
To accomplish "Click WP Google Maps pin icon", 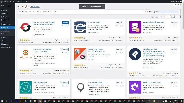I will 80,87.
